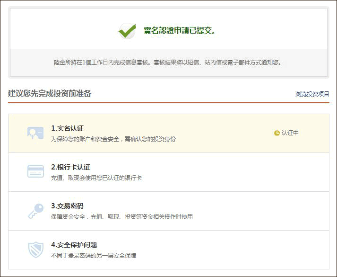Click the 實名認證申請已提交 heading
The image size is (337, 277).
[180, 31]
